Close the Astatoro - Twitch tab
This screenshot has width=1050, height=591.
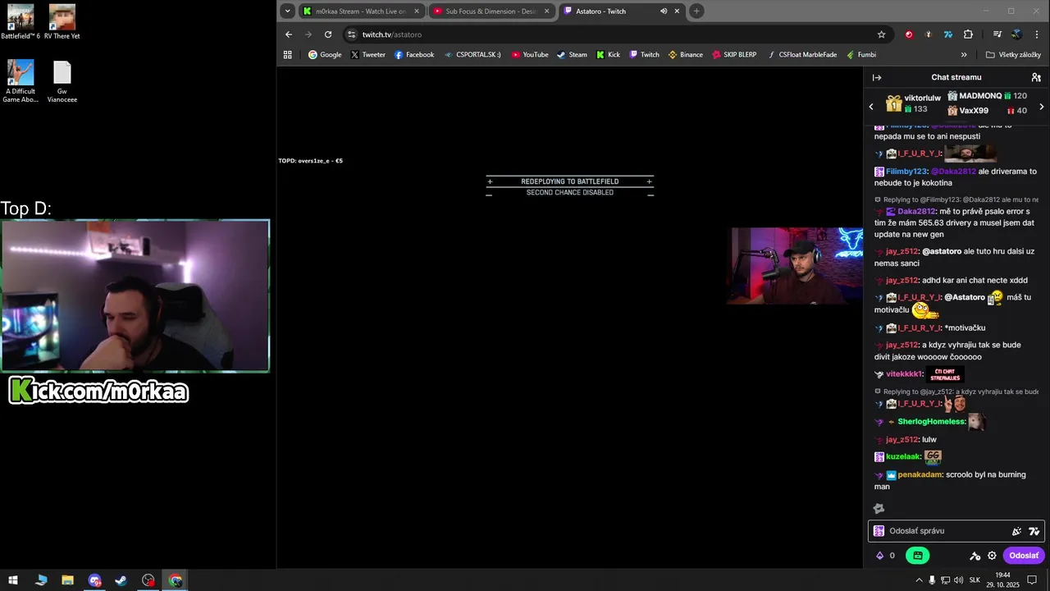click(677, 11)
